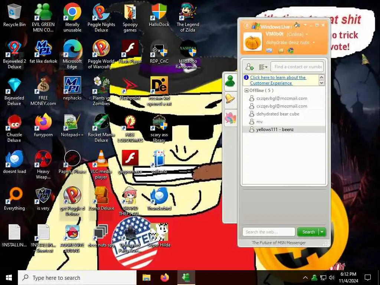This screenshot has width=380, height=285.
Task: Select the Chuzzle Deluxe shortcut
Action: [14, 128]
